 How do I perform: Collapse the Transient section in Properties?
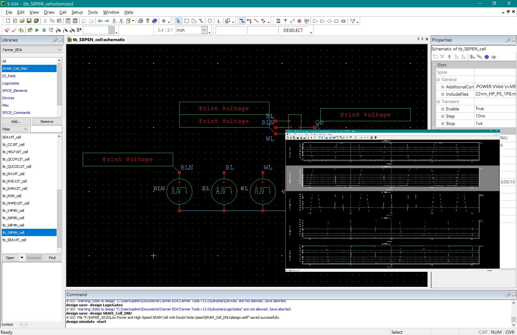point(439,101)
